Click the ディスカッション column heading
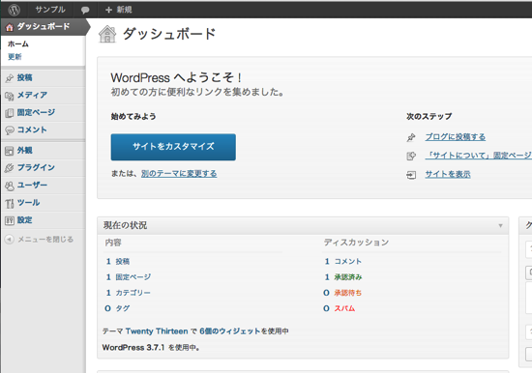The height and width of the screenshot is (373, 532). coord(356,243)
